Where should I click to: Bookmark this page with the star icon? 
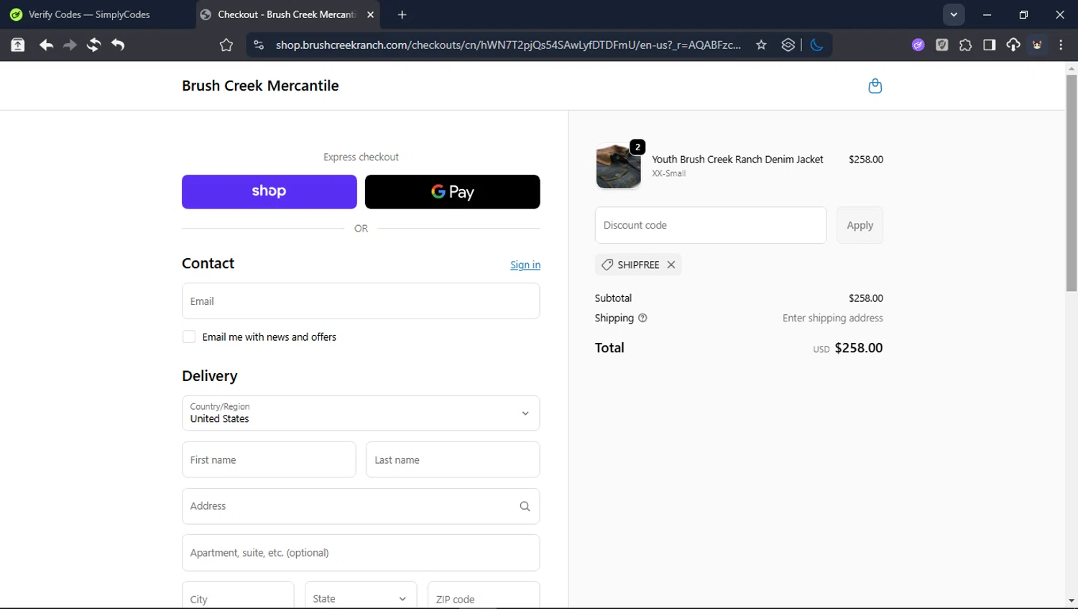(x=761, y=45)
